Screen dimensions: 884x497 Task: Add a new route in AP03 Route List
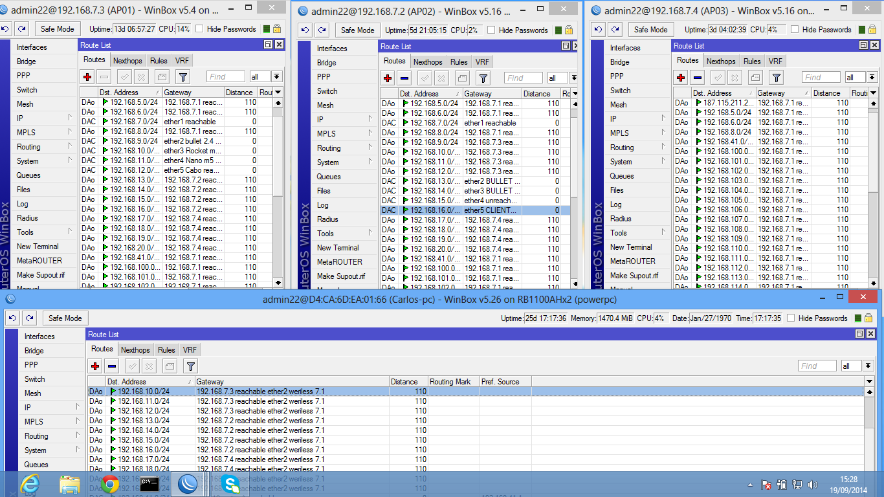(x=681, y=78)
